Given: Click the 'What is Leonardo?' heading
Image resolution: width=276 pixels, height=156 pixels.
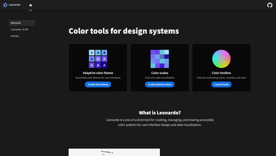Looking at the screenshot, I should [x=160, y=113].
